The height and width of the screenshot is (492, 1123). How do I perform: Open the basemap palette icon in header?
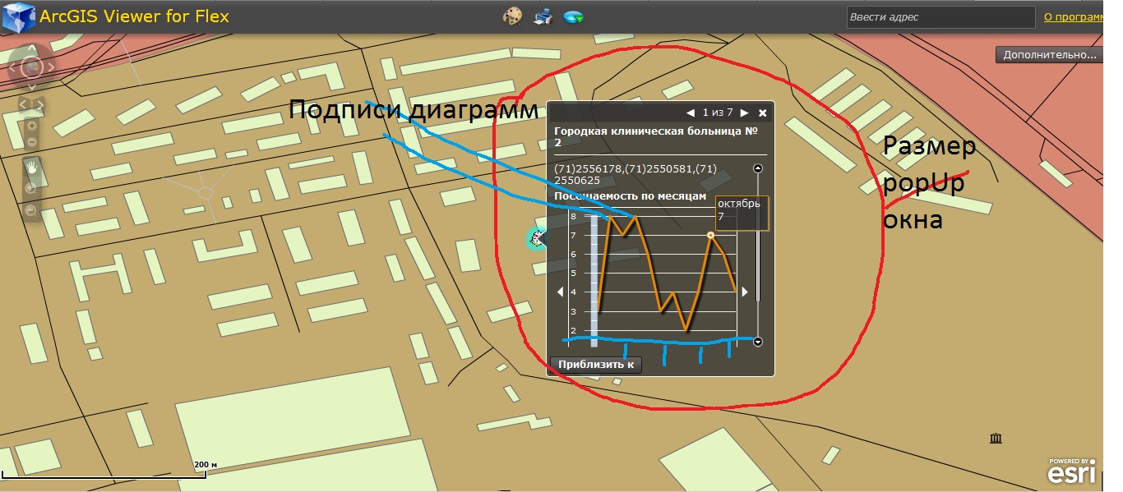pos(512,16)
